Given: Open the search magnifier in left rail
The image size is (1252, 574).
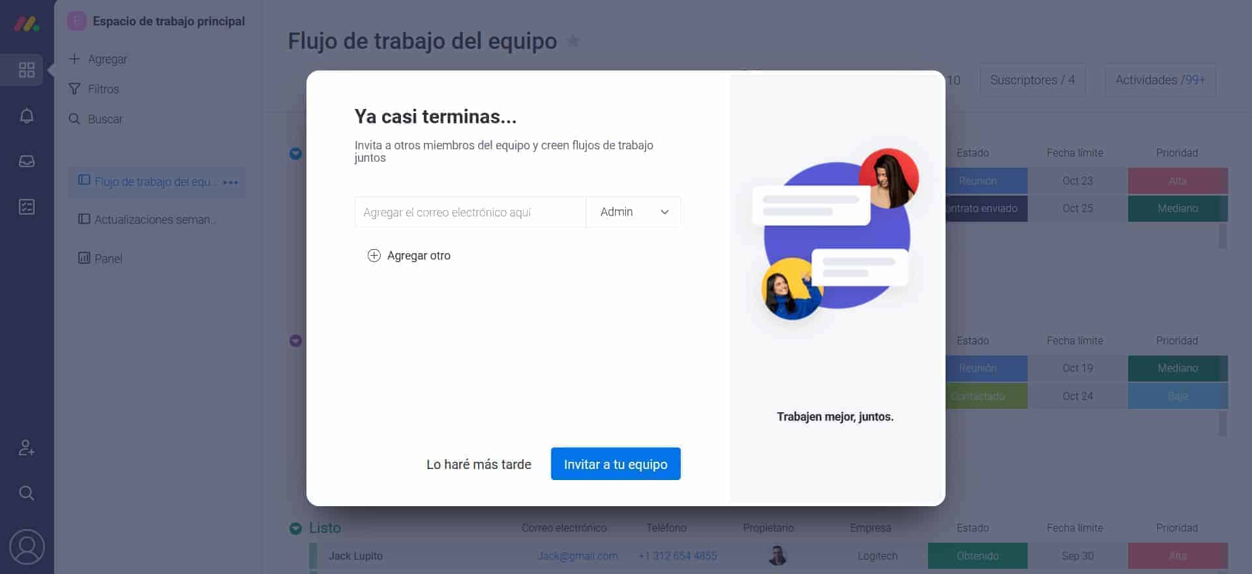Looking at the screenshot, I should click(x=27, y=493).
